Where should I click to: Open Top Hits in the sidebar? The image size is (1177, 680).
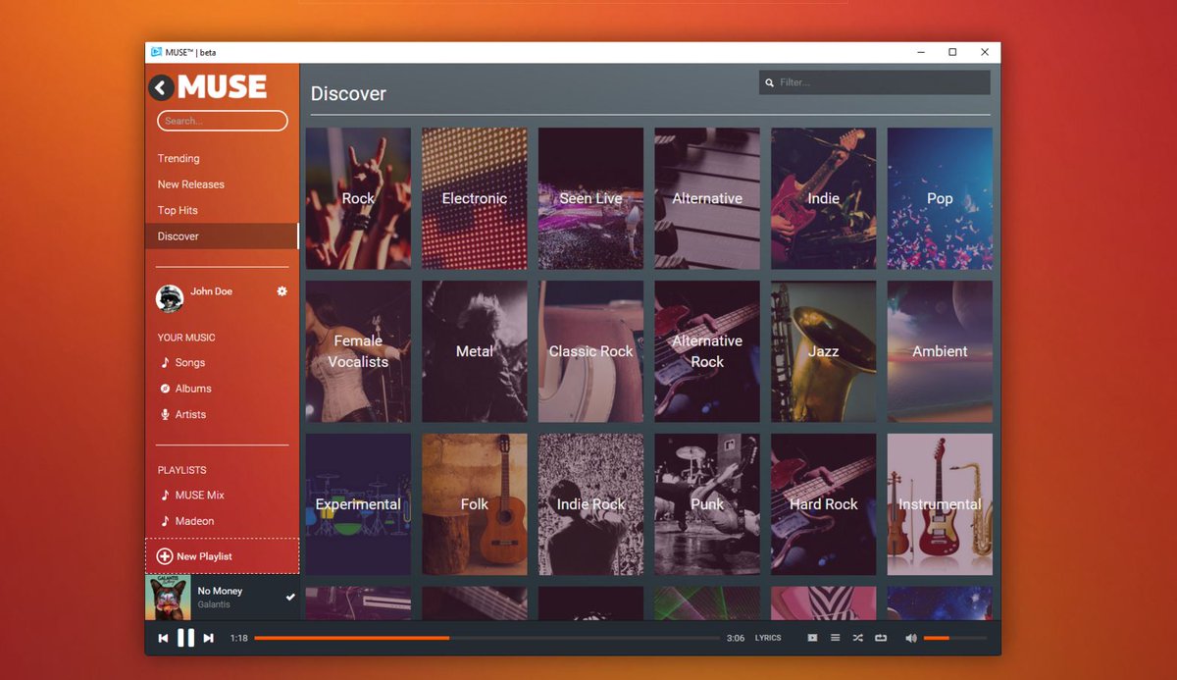tap(178, 210)
